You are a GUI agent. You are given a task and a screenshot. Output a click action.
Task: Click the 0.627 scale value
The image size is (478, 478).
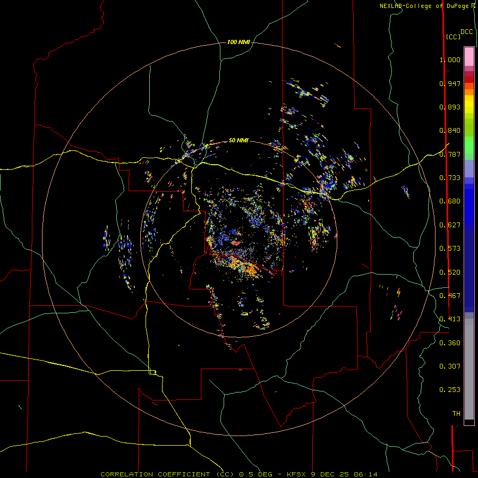[450, 225]
